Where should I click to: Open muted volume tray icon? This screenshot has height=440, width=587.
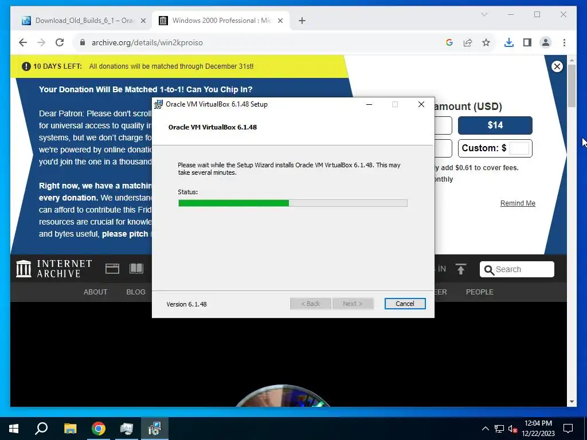[x=513, y=429]
